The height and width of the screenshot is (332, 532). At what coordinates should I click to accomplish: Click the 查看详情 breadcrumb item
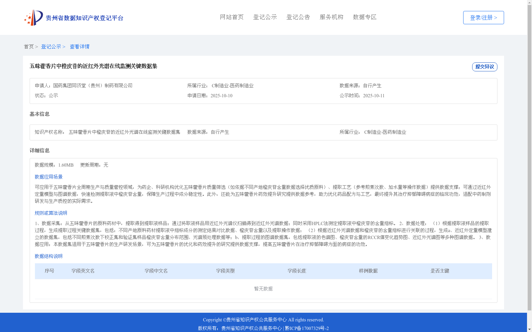click(x=79, y=46)
